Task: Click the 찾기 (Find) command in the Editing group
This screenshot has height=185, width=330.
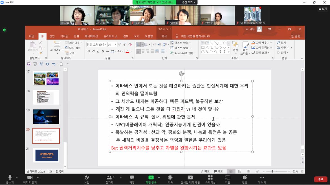Action: point(281,42)
